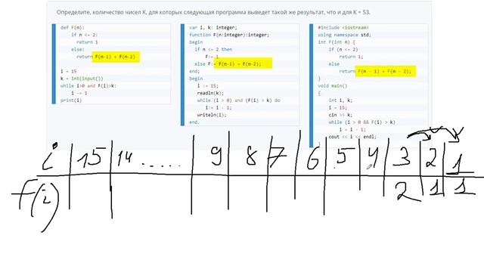Click "cout << i << endl;" line
484x272 pixels.
click(x=352, y=137)
